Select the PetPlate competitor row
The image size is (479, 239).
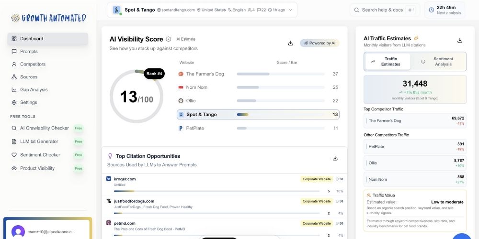258,128
